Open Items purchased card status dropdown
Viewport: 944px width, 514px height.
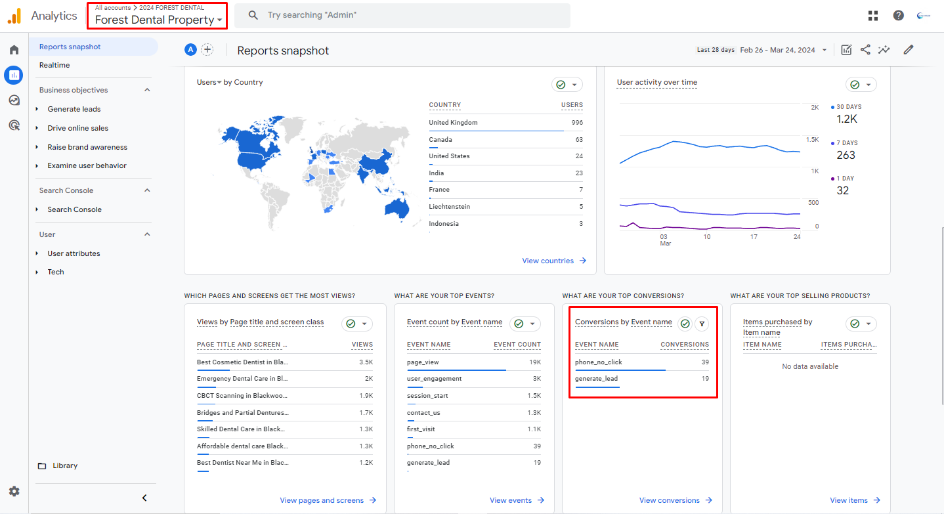click(861, 324)
